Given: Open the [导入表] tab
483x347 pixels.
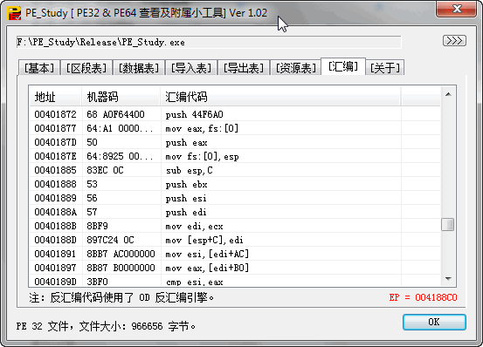Looking at the screenshot, I should [x=191, y=68].
